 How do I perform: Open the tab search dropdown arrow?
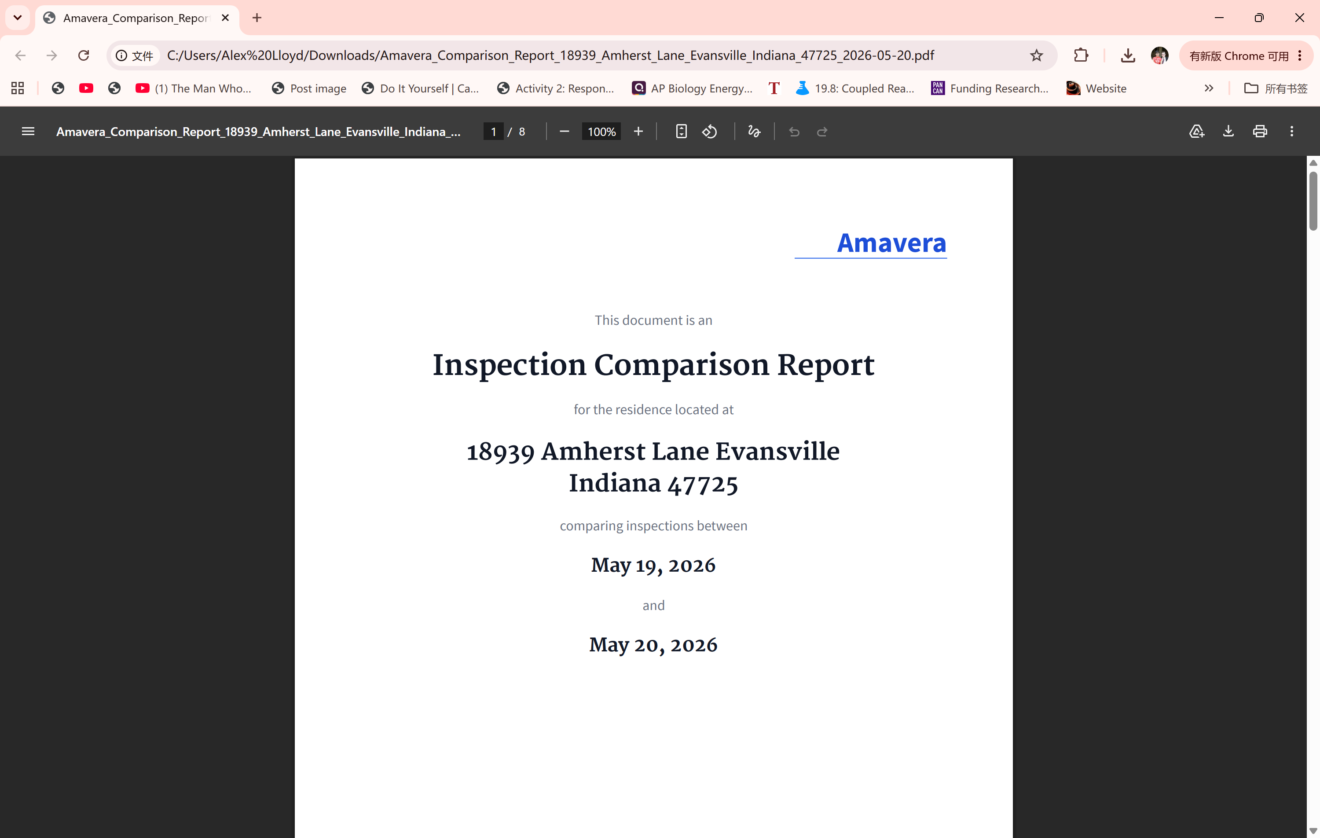click(18, 18)
